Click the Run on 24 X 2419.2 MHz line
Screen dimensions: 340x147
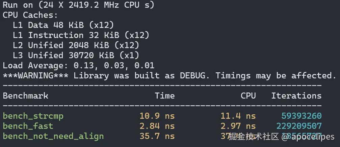[x=78, y=5]
